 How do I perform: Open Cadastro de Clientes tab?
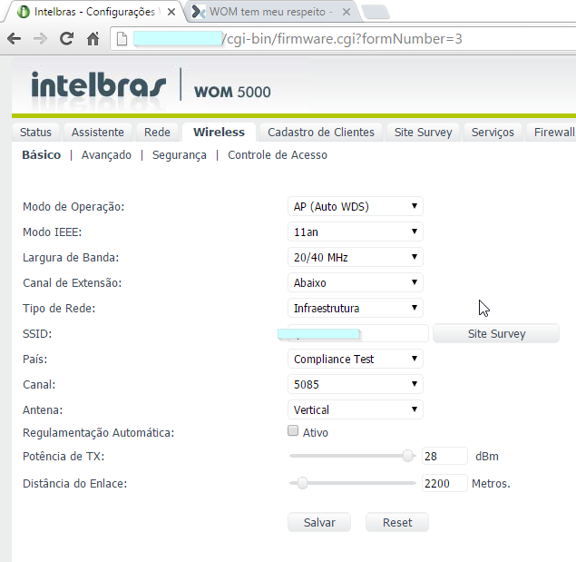click(321, 132)
